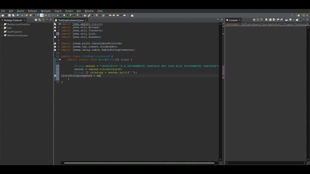
Task: Minimize the Package Explorer view
Action: click(x=47, y=20)
